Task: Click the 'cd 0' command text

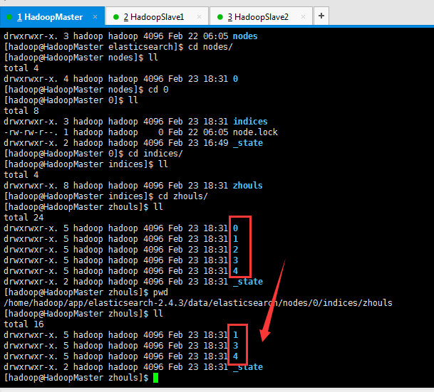Action: point(158,90)
